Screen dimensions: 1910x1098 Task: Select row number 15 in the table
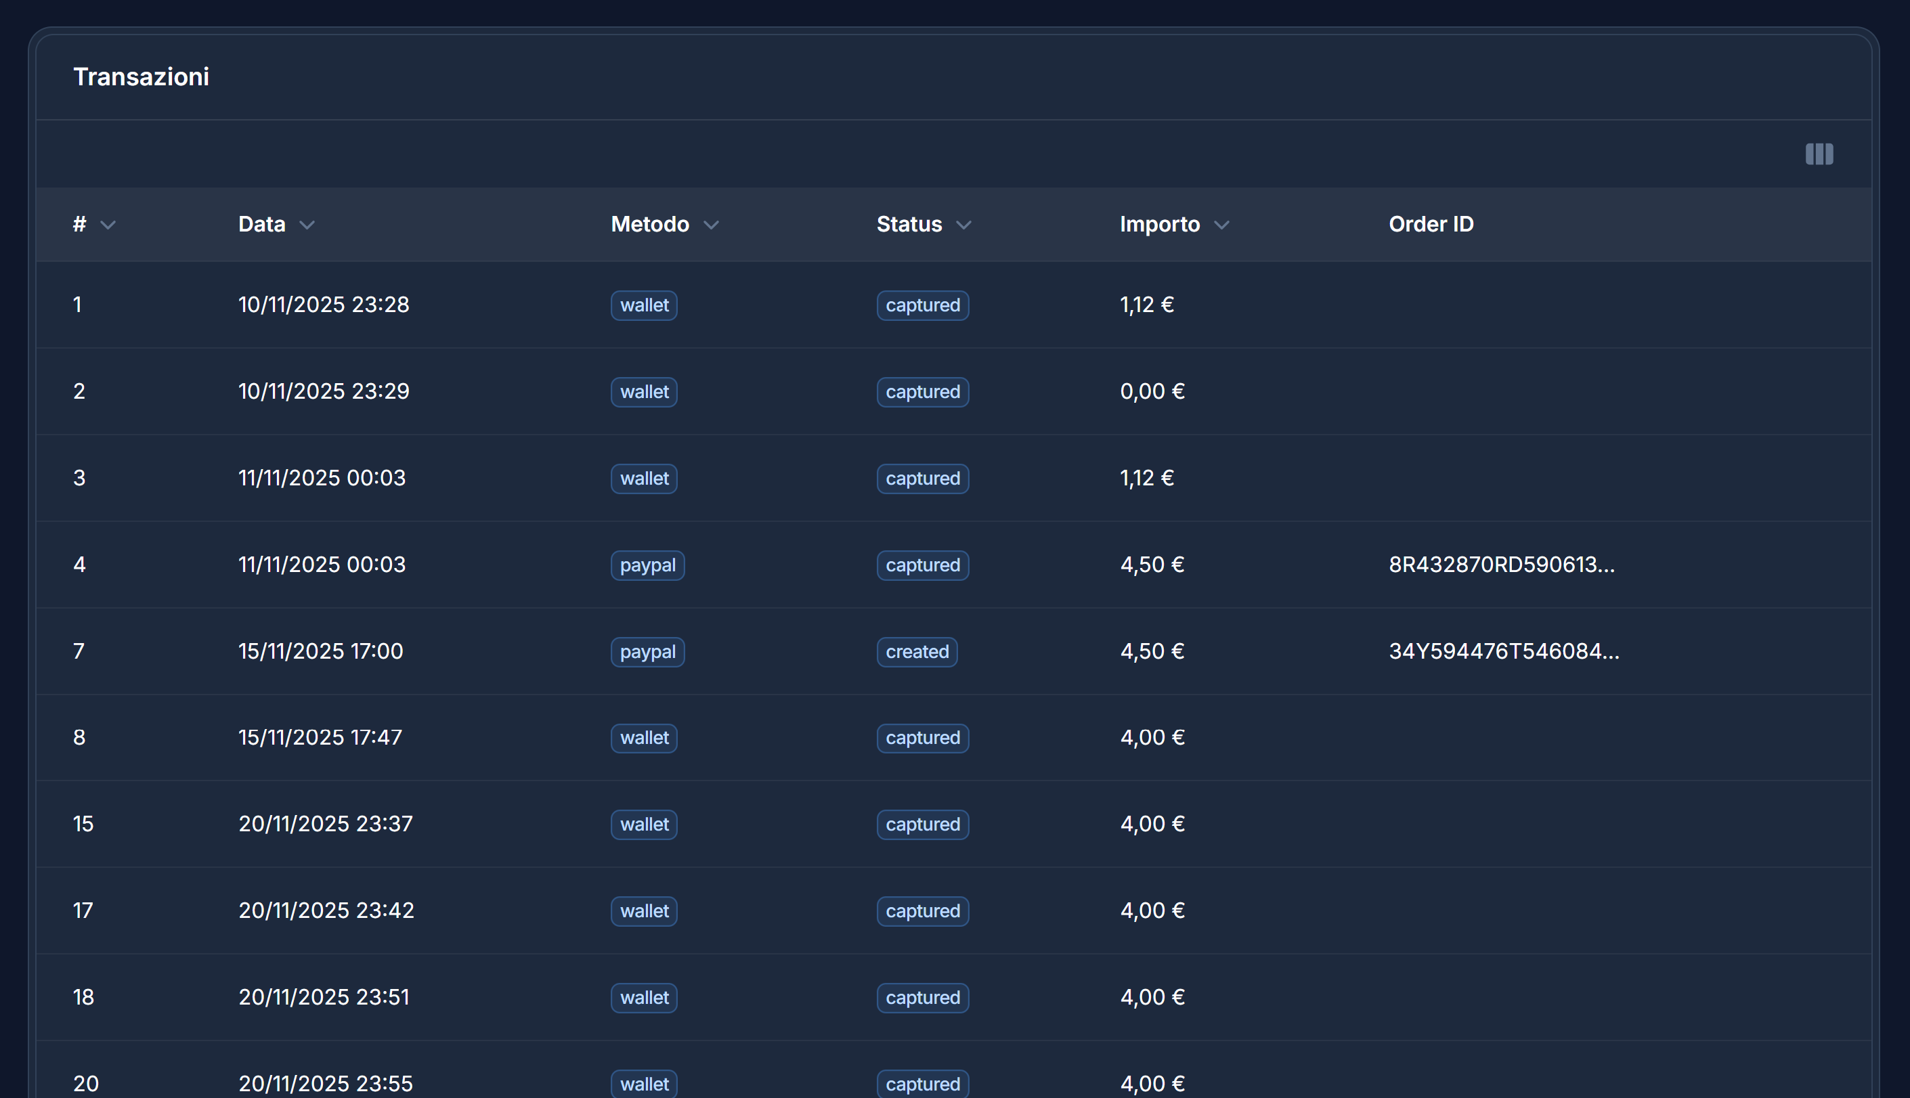tap(83, 823)
